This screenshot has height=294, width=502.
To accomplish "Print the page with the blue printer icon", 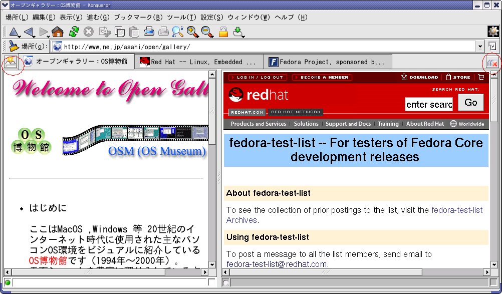I will (x=149, y=32).
